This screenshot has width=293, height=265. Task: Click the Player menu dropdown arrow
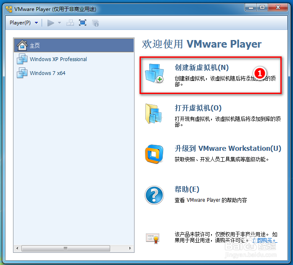coord(37,23)
